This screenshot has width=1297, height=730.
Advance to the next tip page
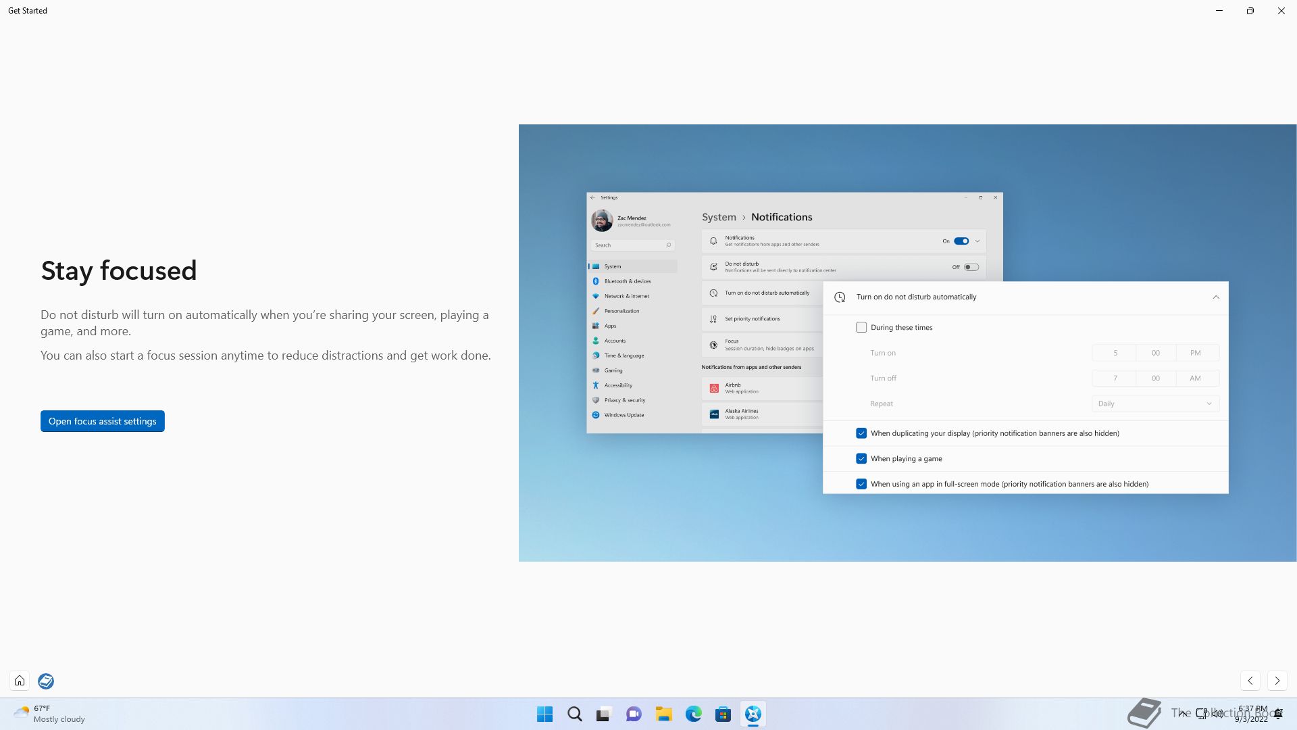1277,681
